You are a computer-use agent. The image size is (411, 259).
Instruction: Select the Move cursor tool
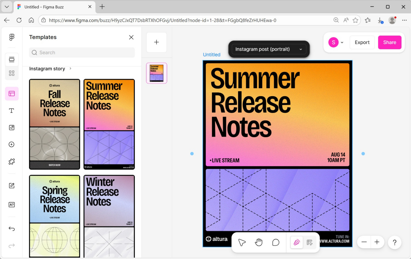tap(242, 243)
